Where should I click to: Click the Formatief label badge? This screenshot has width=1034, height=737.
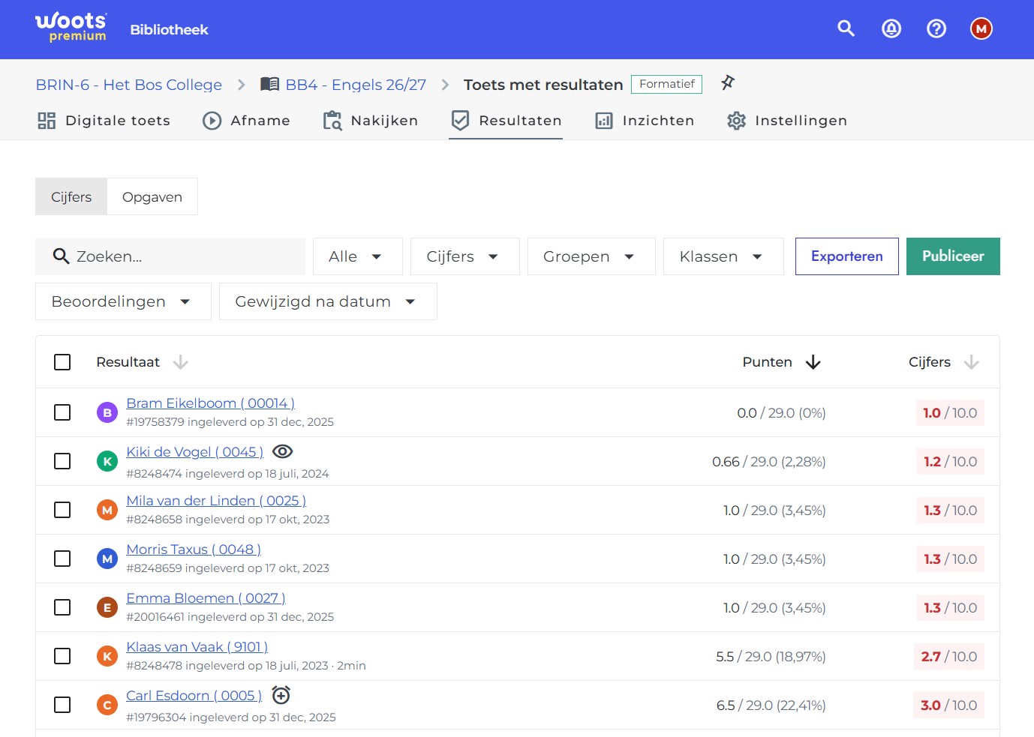[x=666, y=84]
